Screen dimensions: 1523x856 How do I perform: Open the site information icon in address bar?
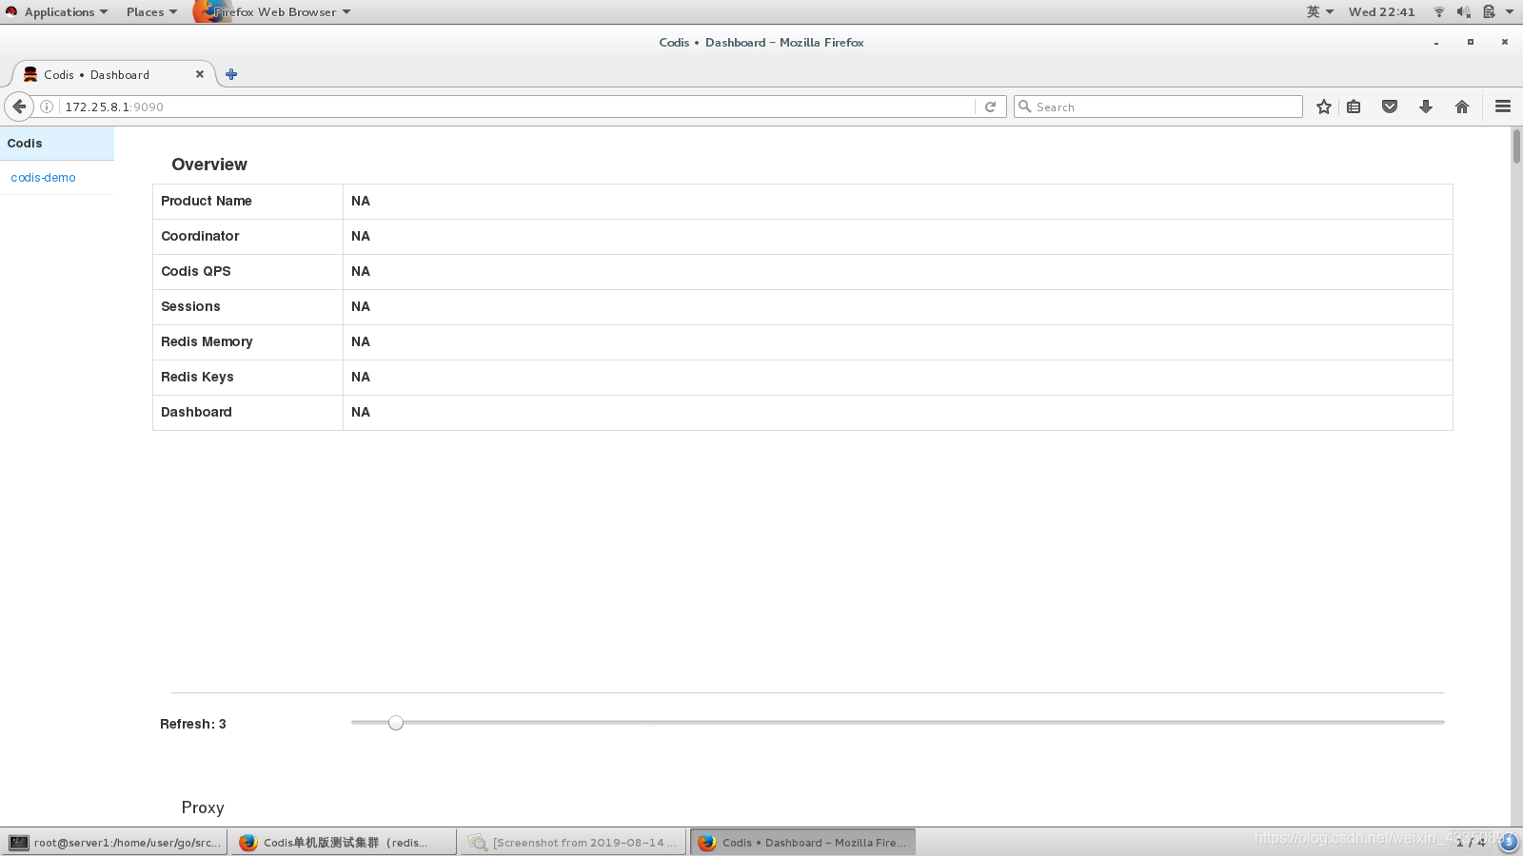46,107
